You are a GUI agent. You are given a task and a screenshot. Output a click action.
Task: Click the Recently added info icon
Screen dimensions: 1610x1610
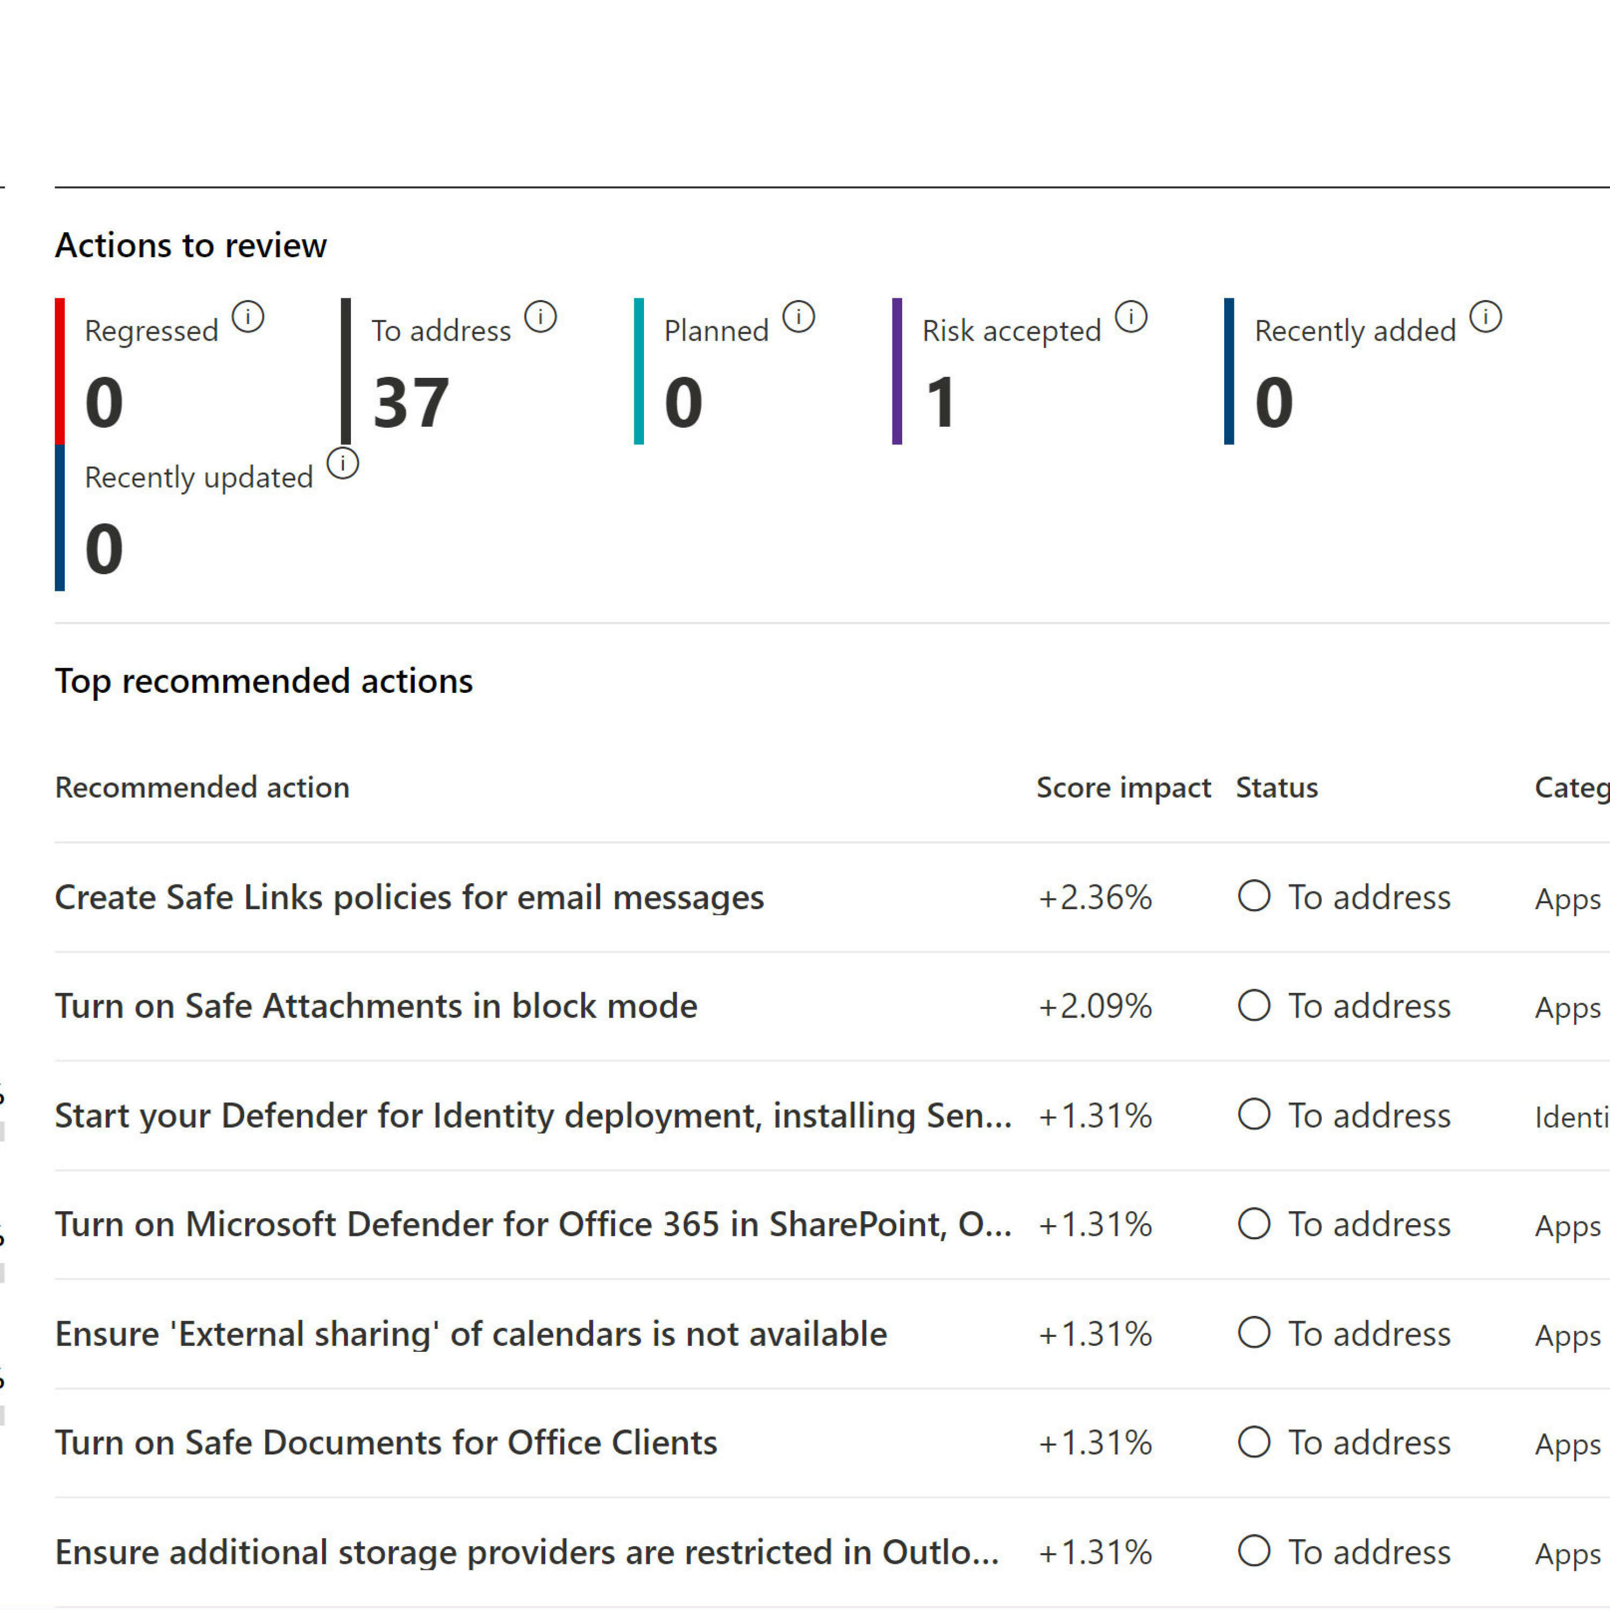tap(1485, 317)
